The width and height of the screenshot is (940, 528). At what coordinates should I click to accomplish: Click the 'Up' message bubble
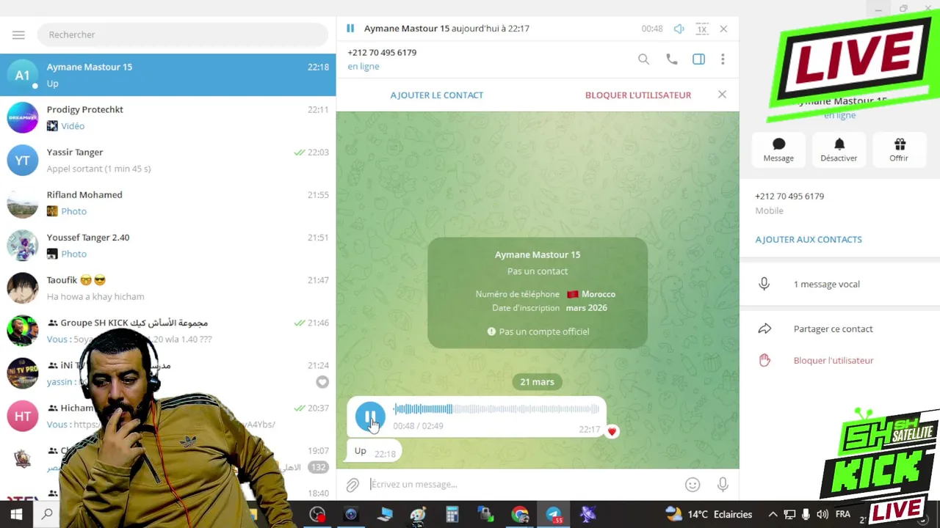pos(374,452)
